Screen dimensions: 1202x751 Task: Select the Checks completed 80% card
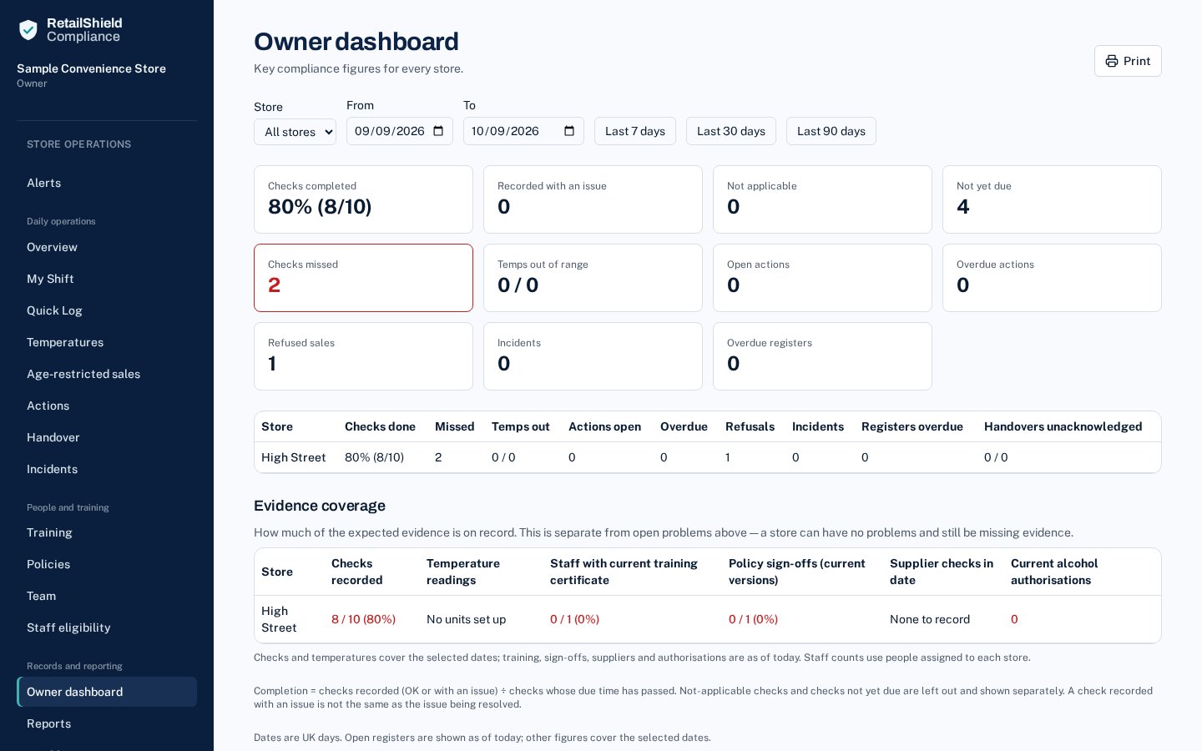click(363, 199)
